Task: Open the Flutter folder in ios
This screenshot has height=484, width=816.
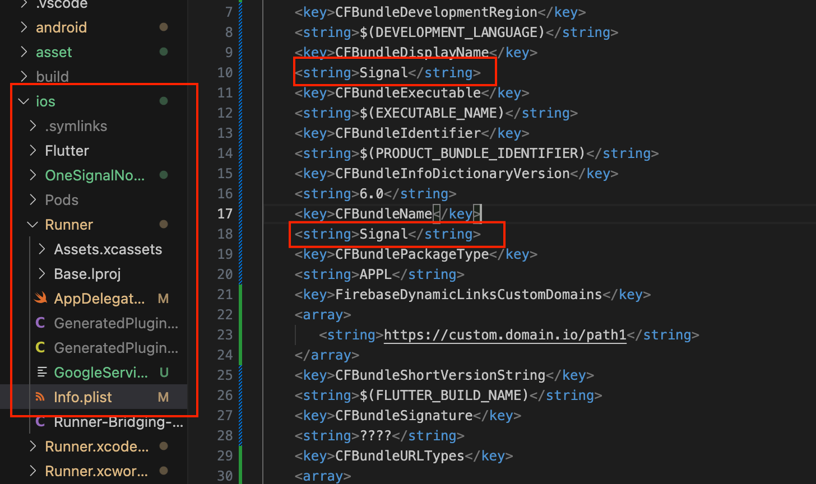Action: click(67, 151)
